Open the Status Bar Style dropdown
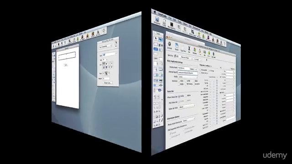The width and height of the screenshot is (292, 164). tap(187, 107)
